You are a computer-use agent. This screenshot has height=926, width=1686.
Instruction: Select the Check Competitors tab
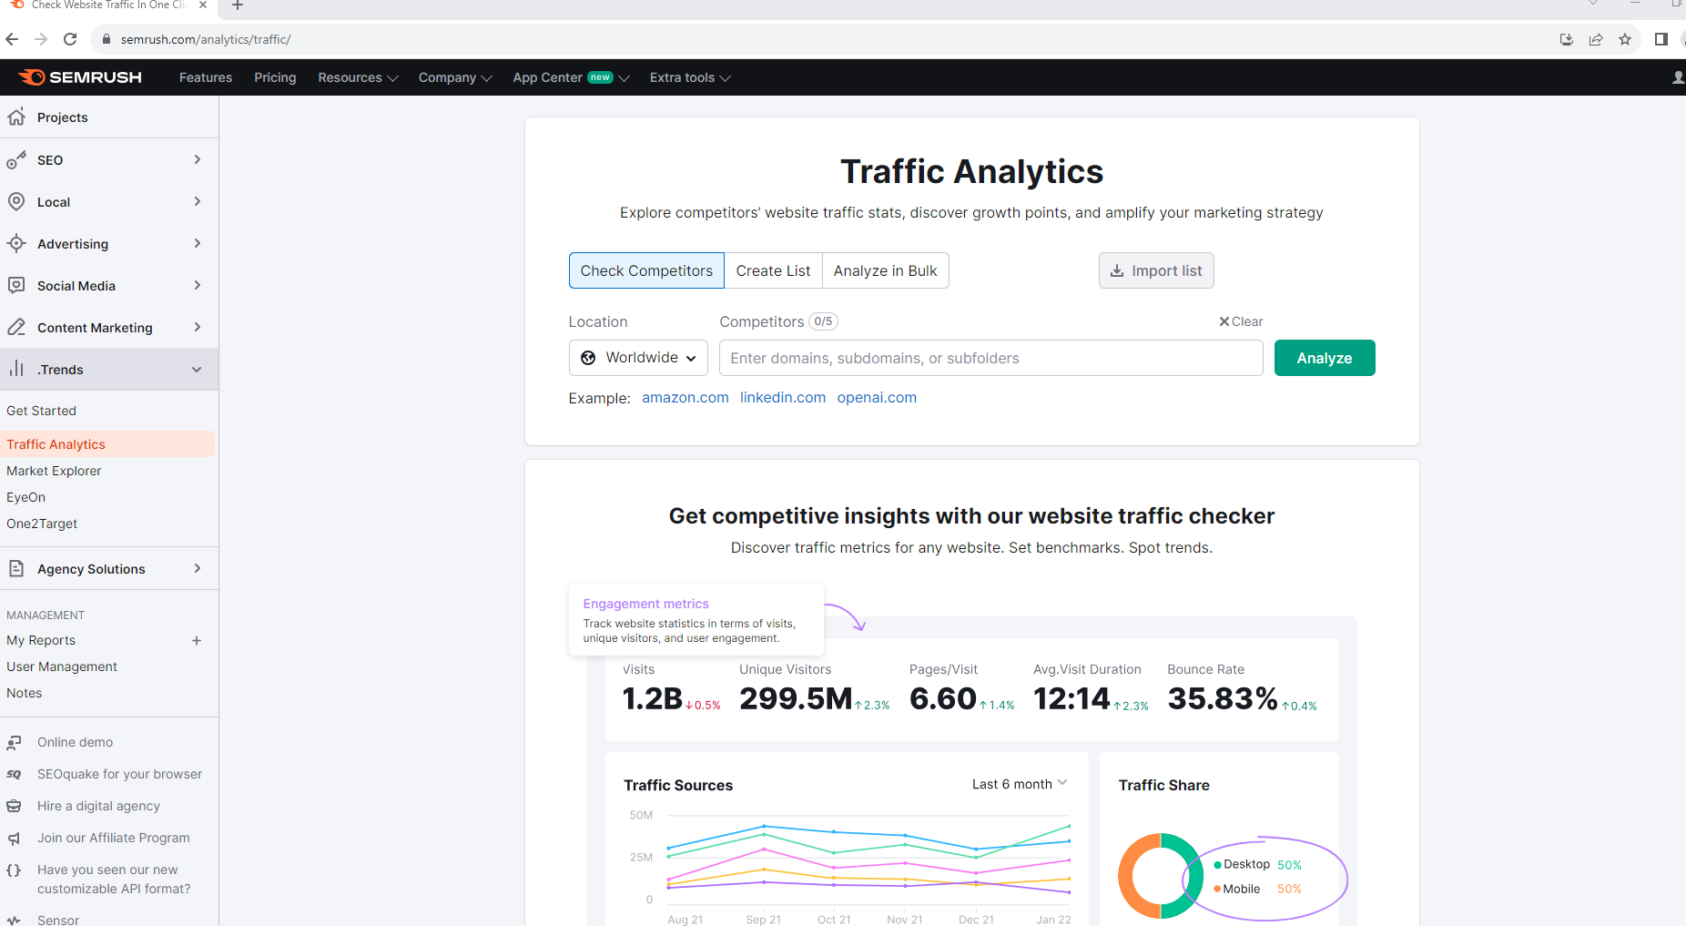click(x=646, y=270)
